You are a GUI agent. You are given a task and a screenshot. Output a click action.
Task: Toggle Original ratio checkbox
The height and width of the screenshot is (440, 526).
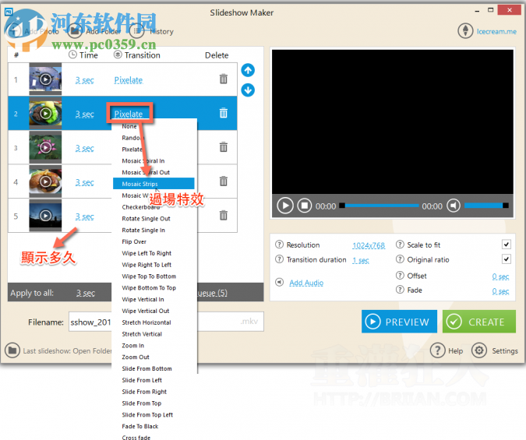click(507, 259)
